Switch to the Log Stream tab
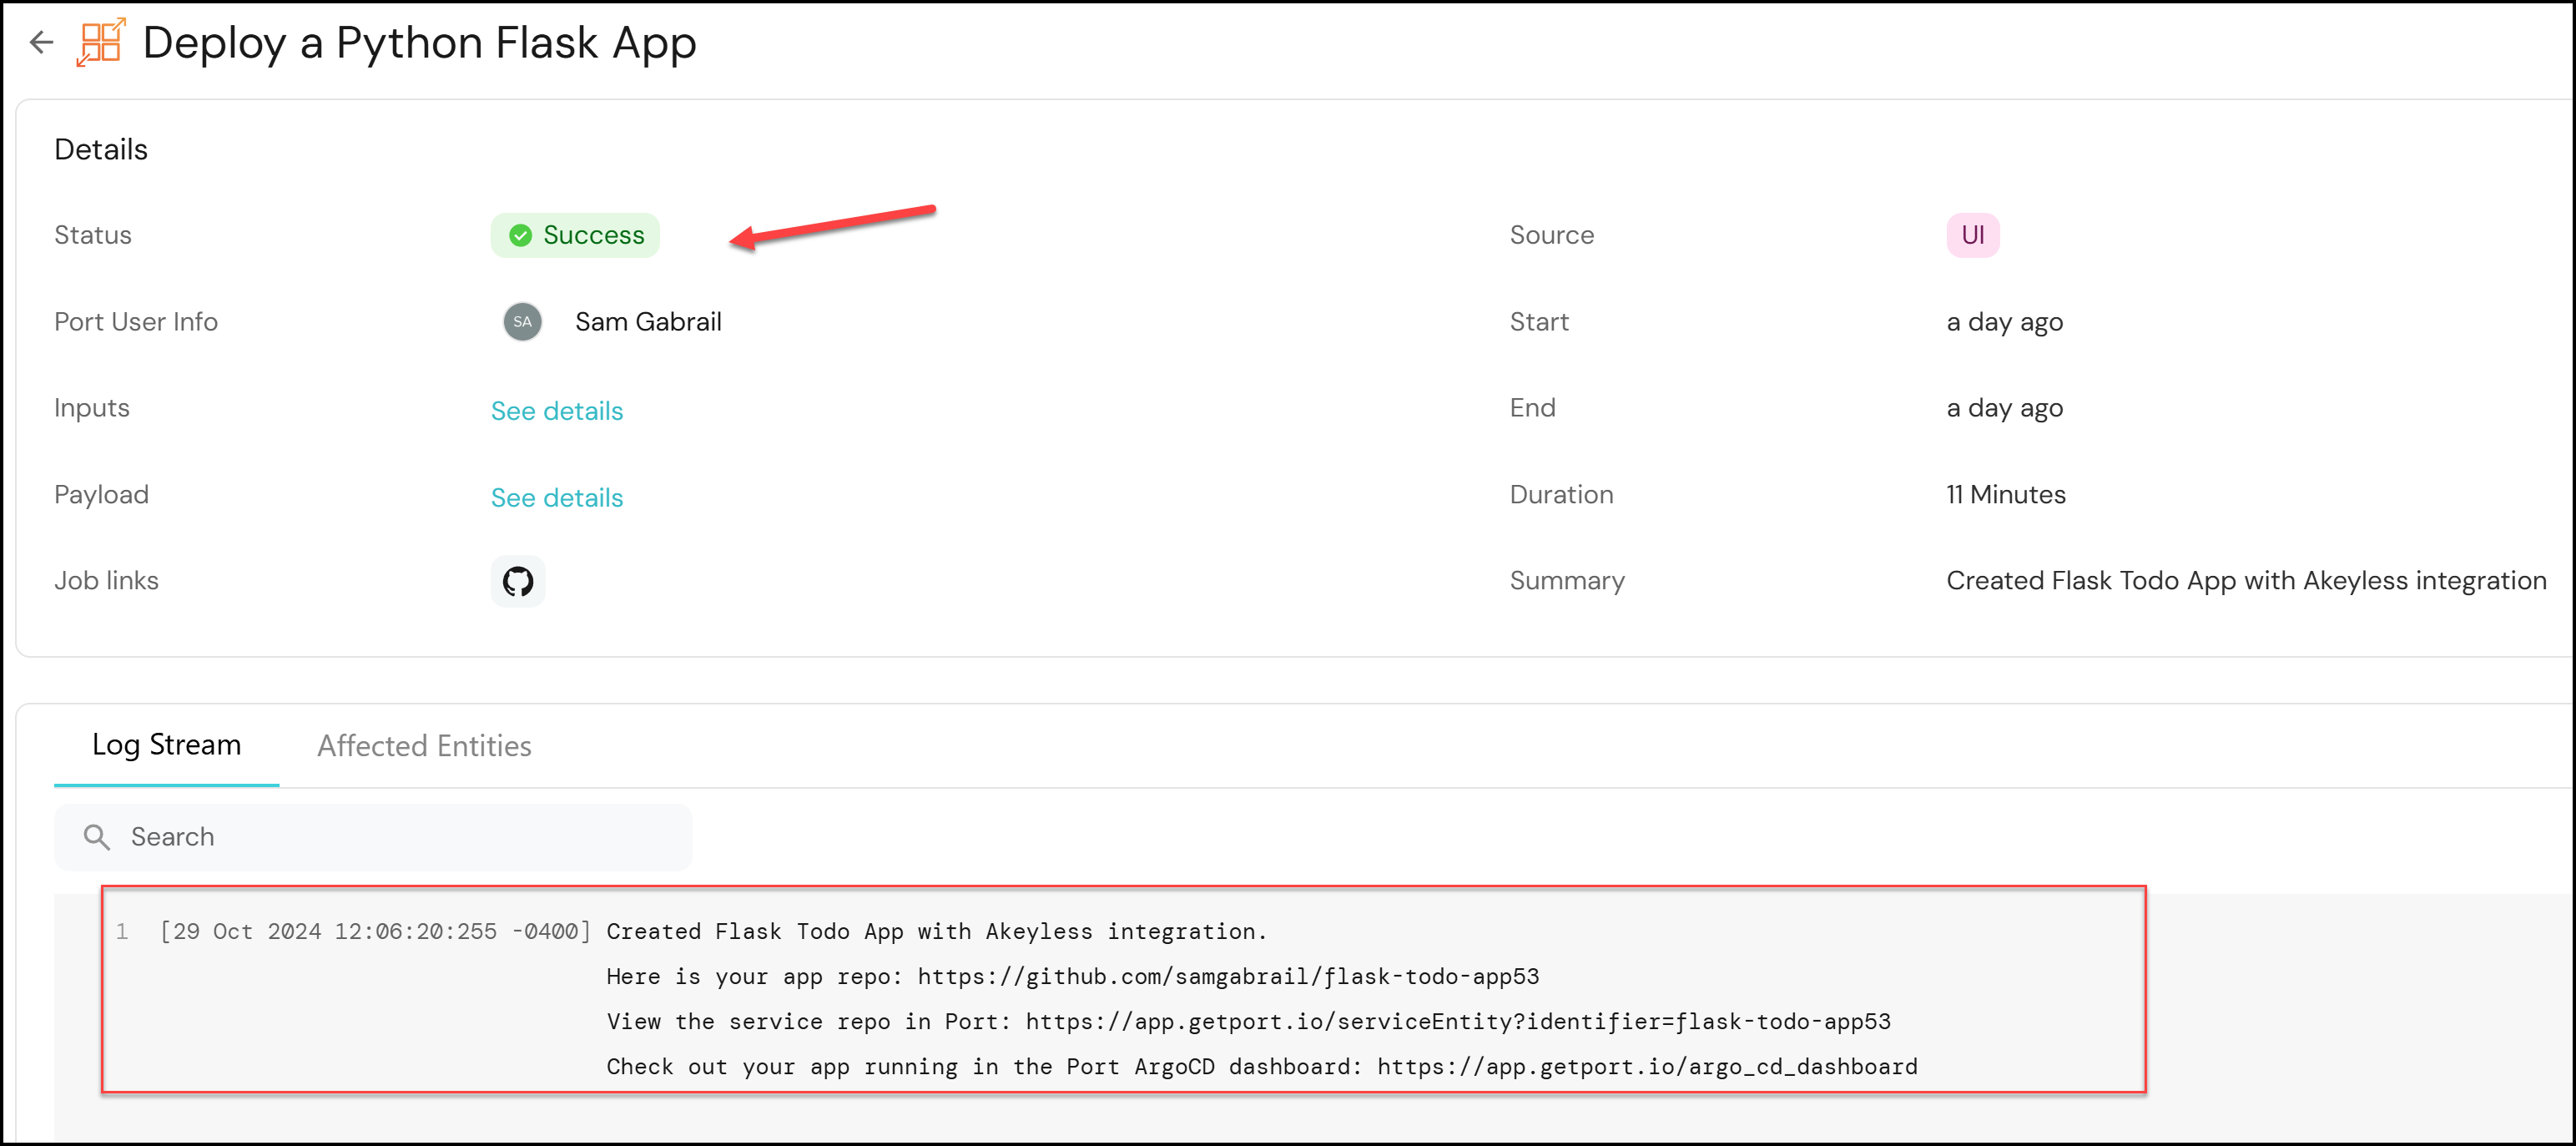2576x1146 pixels. [167, 745]
